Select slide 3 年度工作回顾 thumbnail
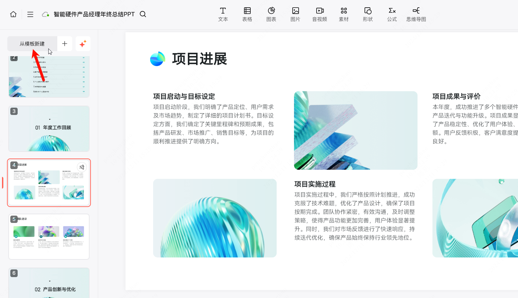 (x=49, y=129)
